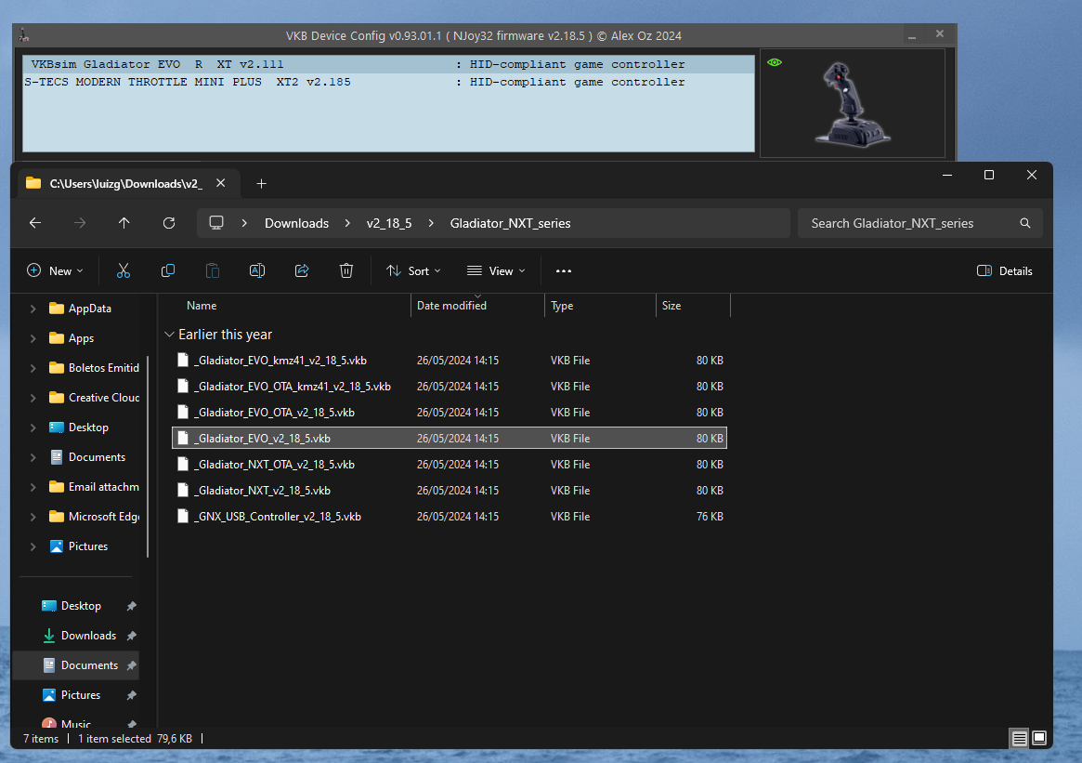Expand the Boletos Emitidos folder
This screenshot has height=763, width=1082.
tap(33, 368)
